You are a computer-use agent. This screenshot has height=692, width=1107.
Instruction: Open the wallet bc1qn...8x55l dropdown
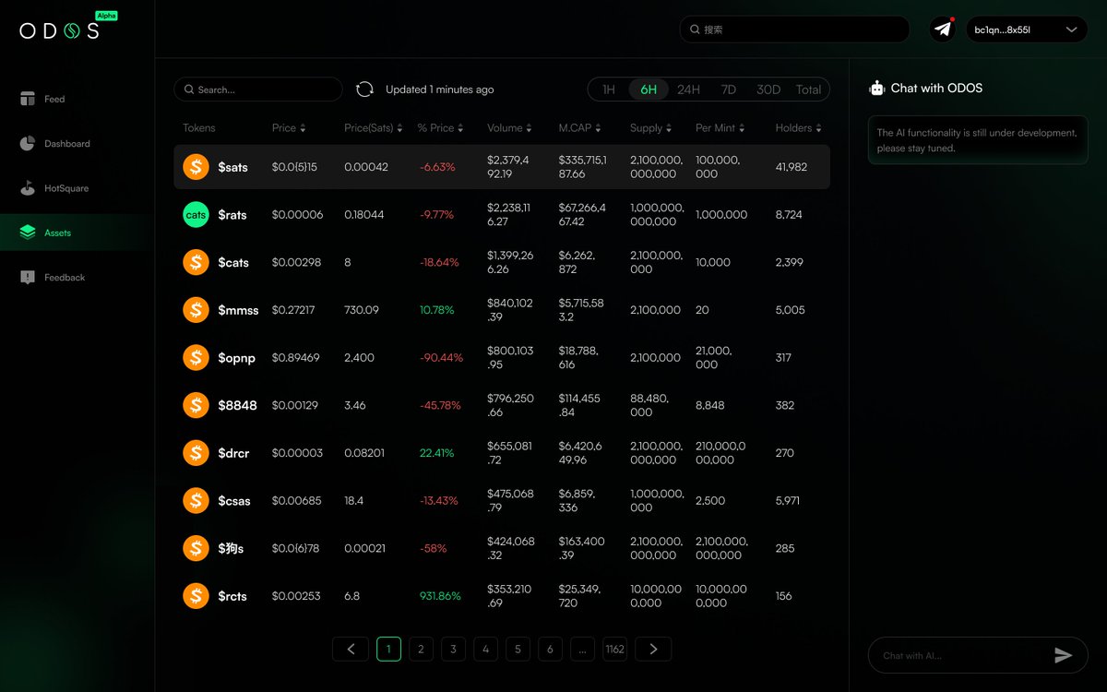click(x=1027, y=30)
